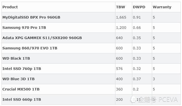Click the Crucial MX500 1TB cell

(x=21, y=89)
